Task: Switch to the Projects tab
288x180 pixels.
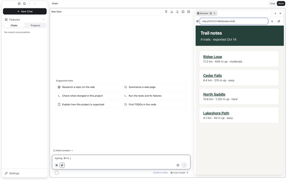Action: coord(36,25)
